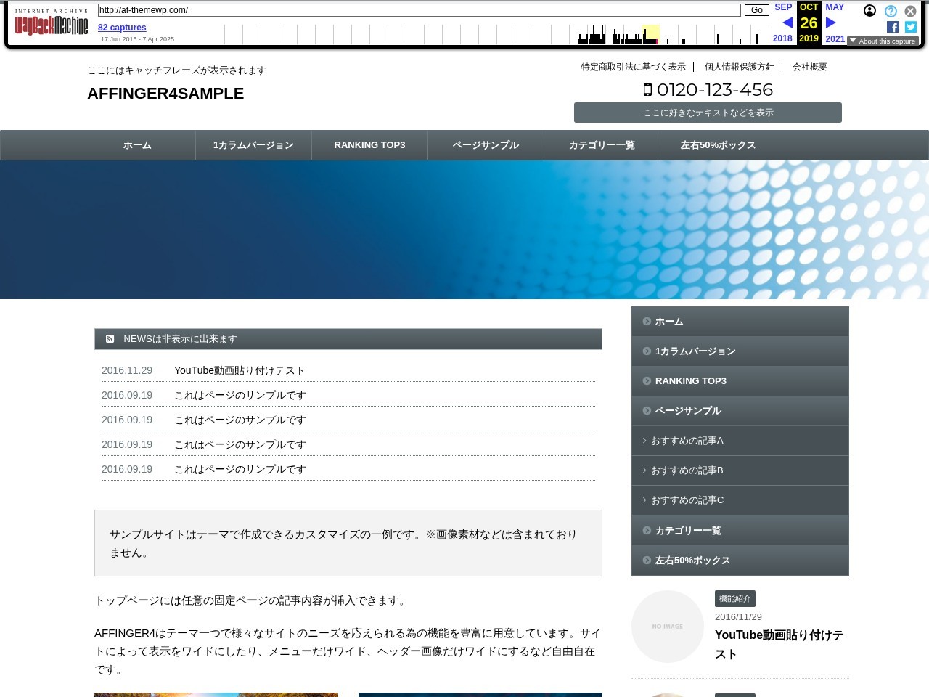Expand the About this capture dropdown
Image resolution: width=929 pixels, height=697 pixels.
[x=883, y=41]
